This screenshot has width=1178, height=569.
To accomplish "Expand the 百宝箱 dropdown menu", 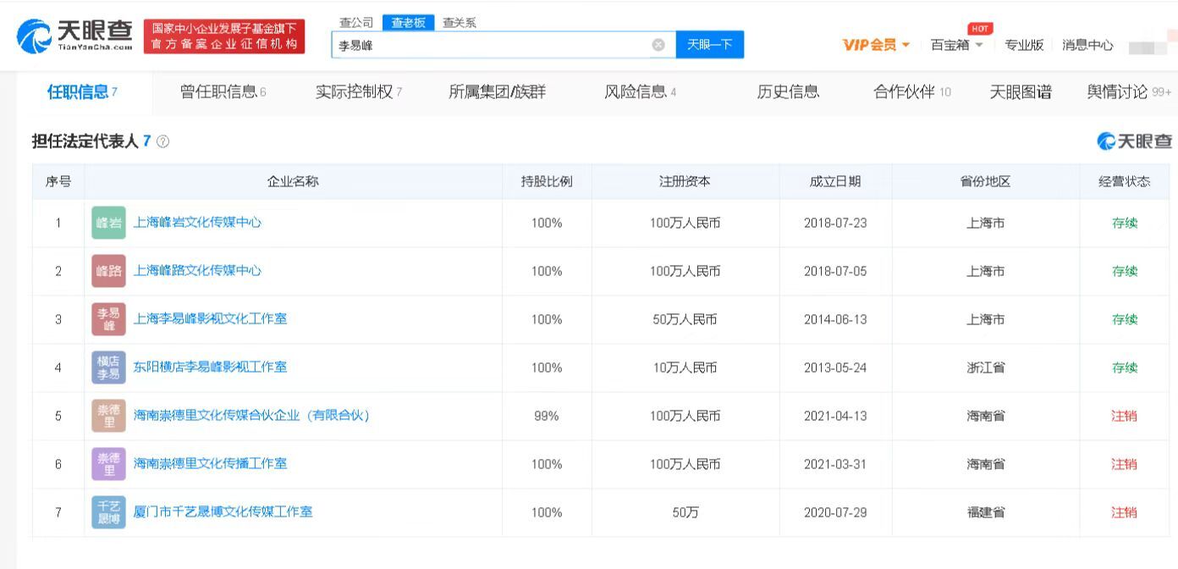I will click(x=950, y=44).
